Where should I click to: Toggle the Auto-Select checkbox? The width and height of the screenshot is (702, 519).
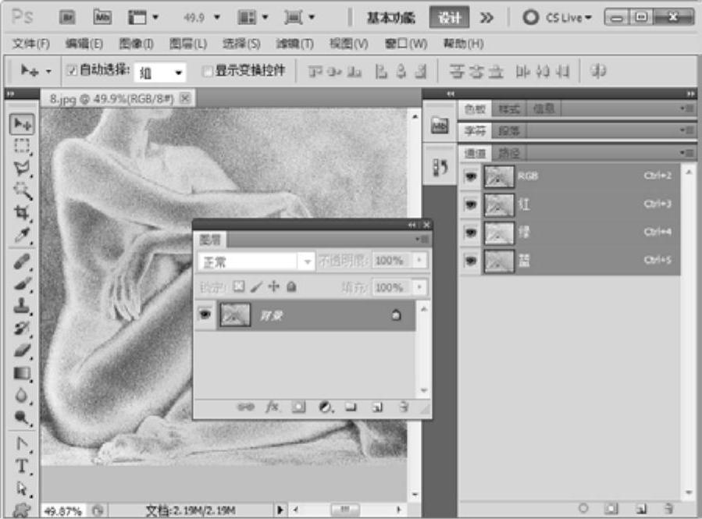72,71
